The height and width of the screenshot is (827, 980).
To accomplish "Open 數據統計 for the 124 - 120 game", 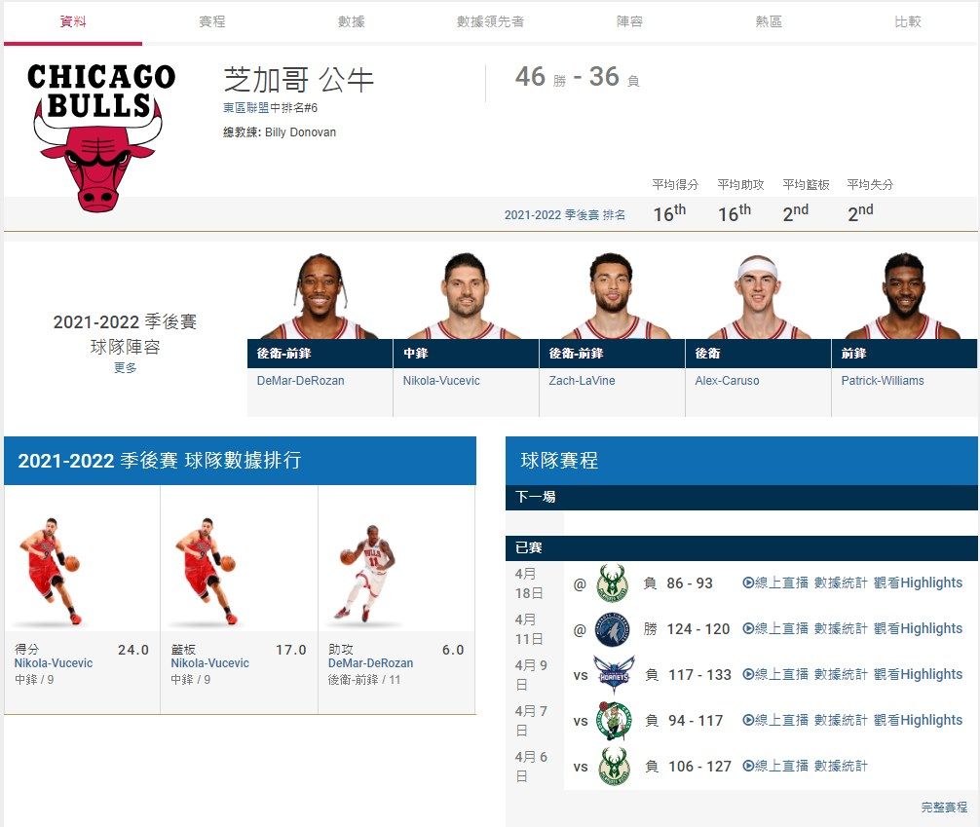I will 841,628.
